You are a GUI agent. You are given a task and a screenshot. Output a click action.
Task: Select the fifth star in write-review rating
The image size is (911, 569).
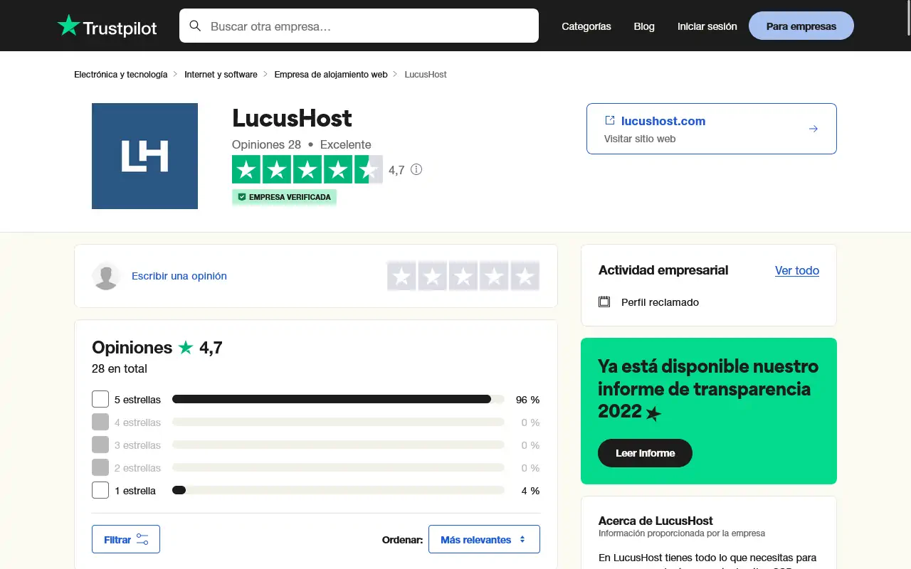[525, 276]
